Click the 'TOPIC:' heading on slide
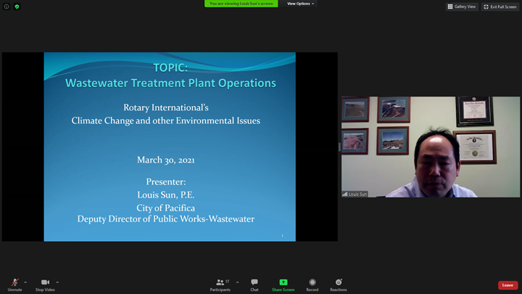This screenshot has width=522, height=294. pos(170,68)
